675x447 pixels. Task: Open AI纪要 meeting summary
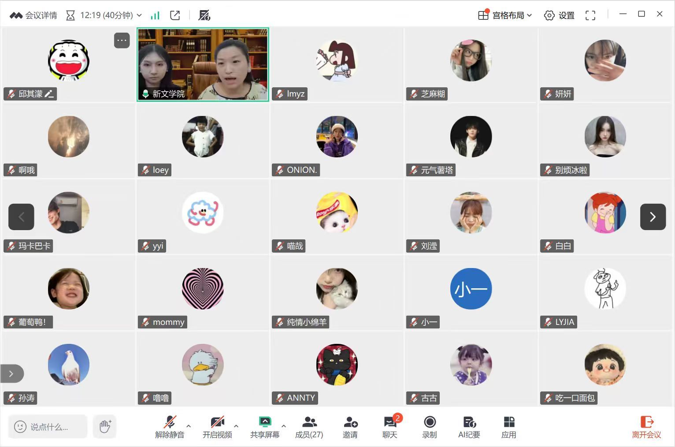coord(469,427)
